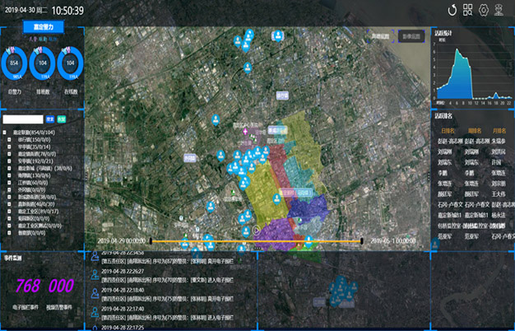Expand the 嘉定联勤(854/0/104) root node

pyautogui.click(x=4, y=132)
